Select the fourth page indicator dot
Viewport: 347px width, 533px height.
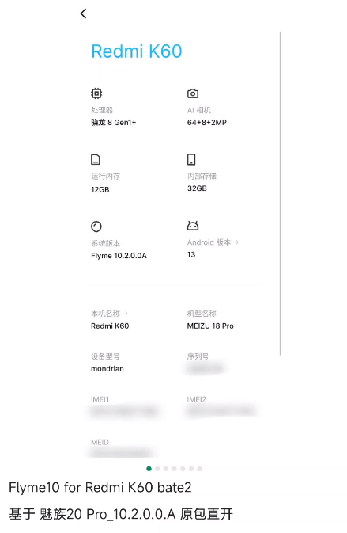(x=174, y=469)
